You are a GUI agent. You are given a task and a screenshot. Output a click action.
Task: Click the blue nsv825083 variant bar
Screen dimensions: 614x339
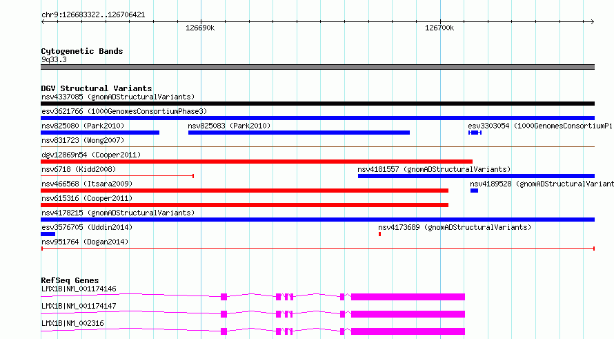pos(299,133)
